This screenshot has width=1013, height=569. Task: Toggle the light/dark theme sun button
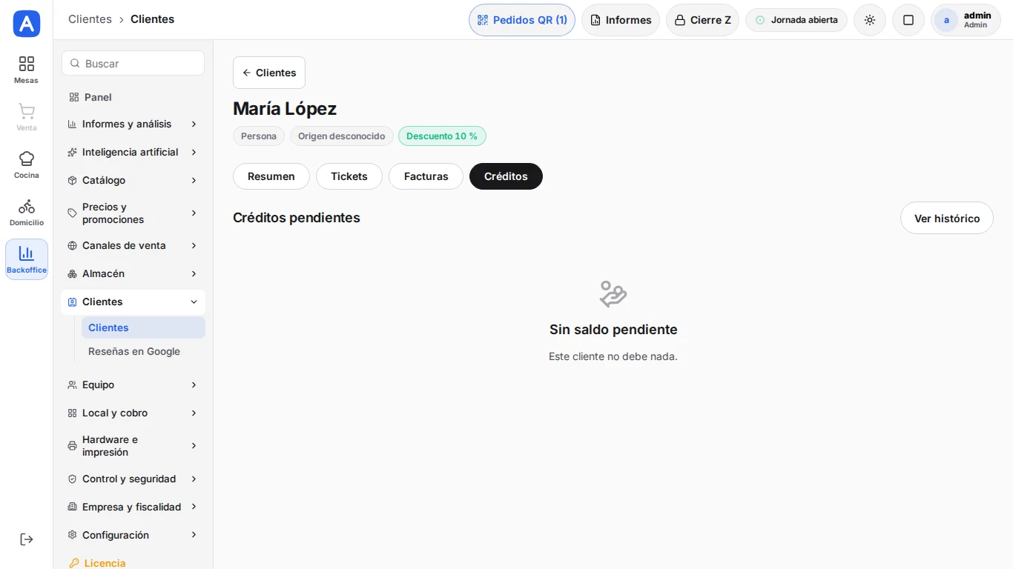[x=870, y=20]
